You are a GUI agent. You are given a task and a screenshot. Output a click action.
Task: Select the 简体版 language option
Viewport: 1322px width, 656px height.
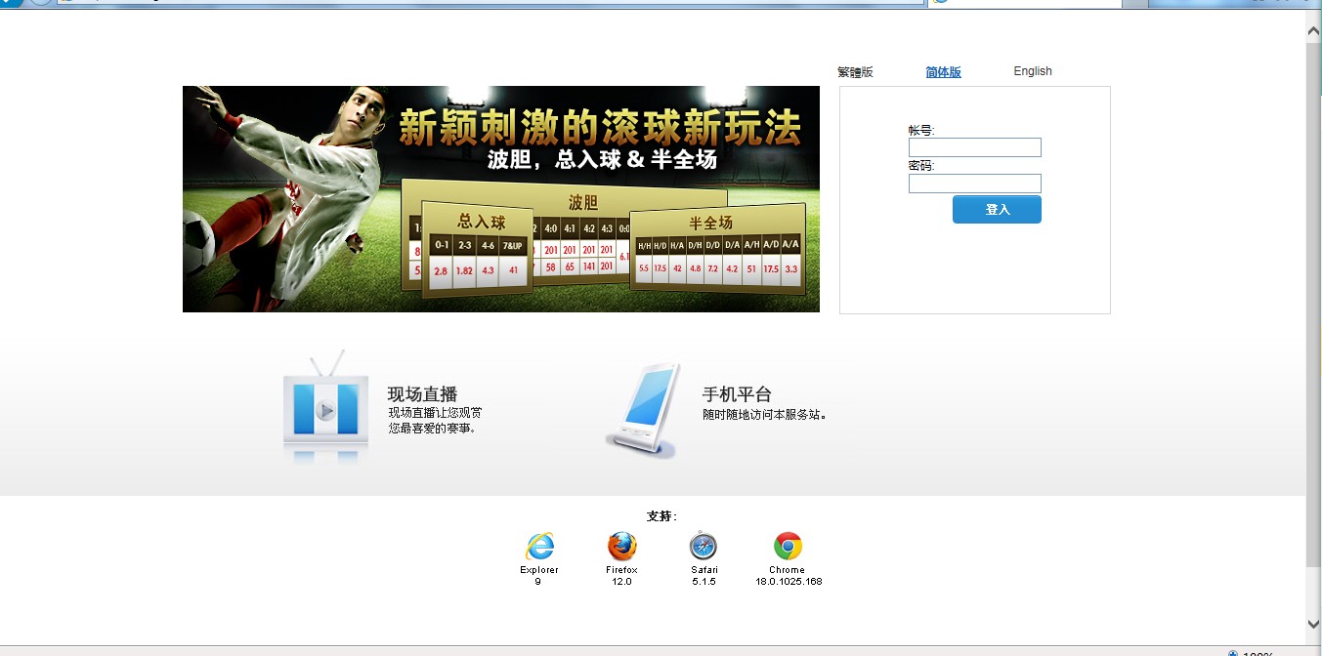[943, 71]
